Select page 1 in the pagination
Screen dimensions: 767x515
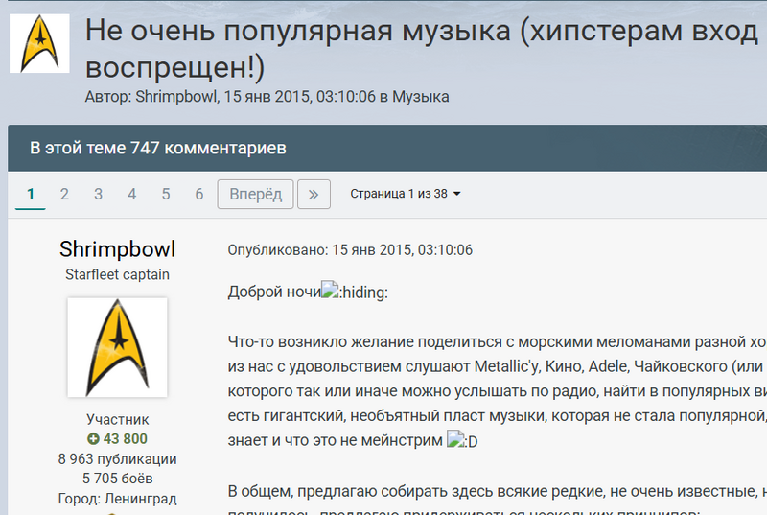(31, 194)
